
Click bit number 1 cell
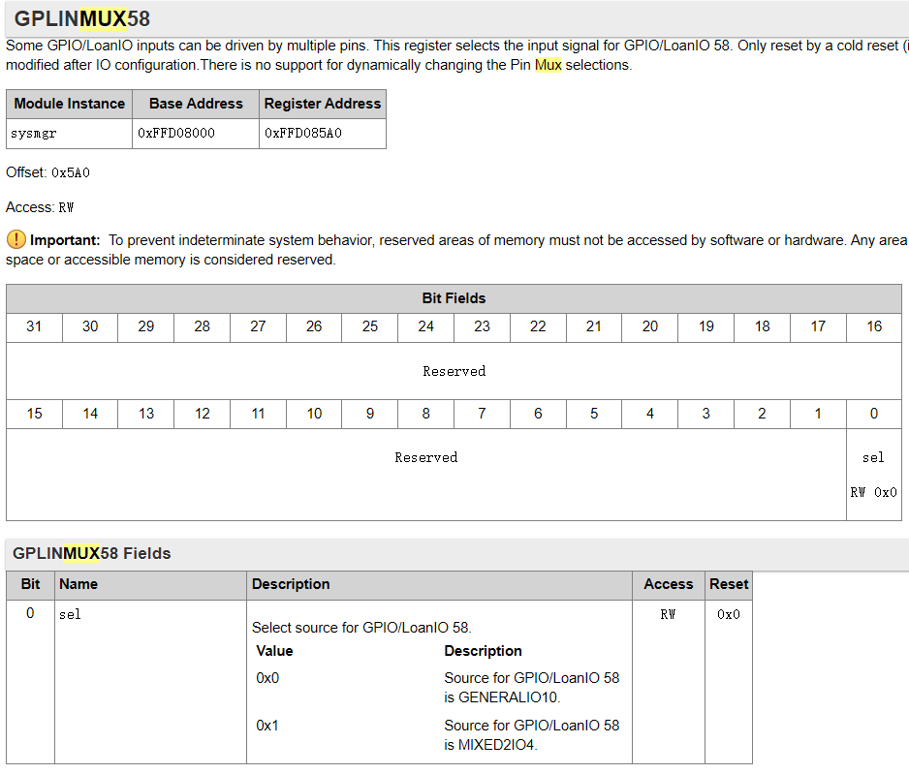tap(818, 414)
